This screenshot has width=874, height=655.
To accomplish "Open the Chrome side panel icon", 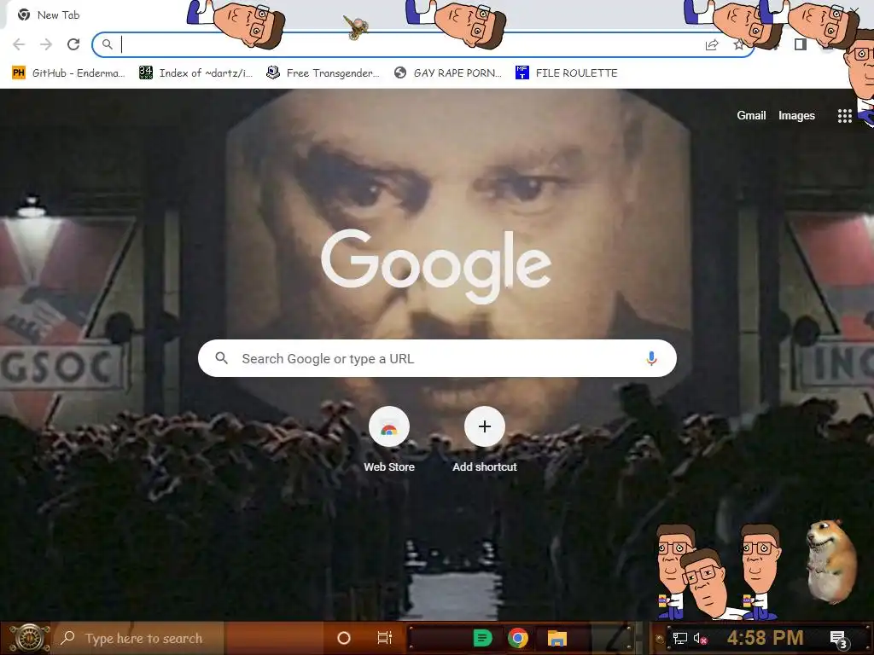I will click(801, 44).
